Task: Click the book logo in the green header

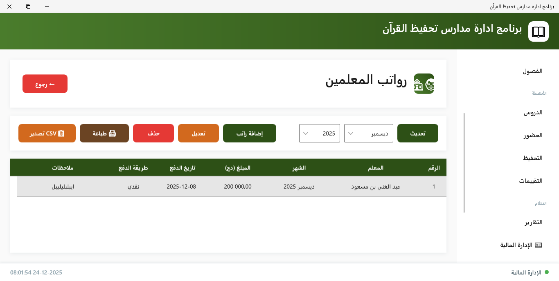Action: pyautogui.click(x=538, y=31)
